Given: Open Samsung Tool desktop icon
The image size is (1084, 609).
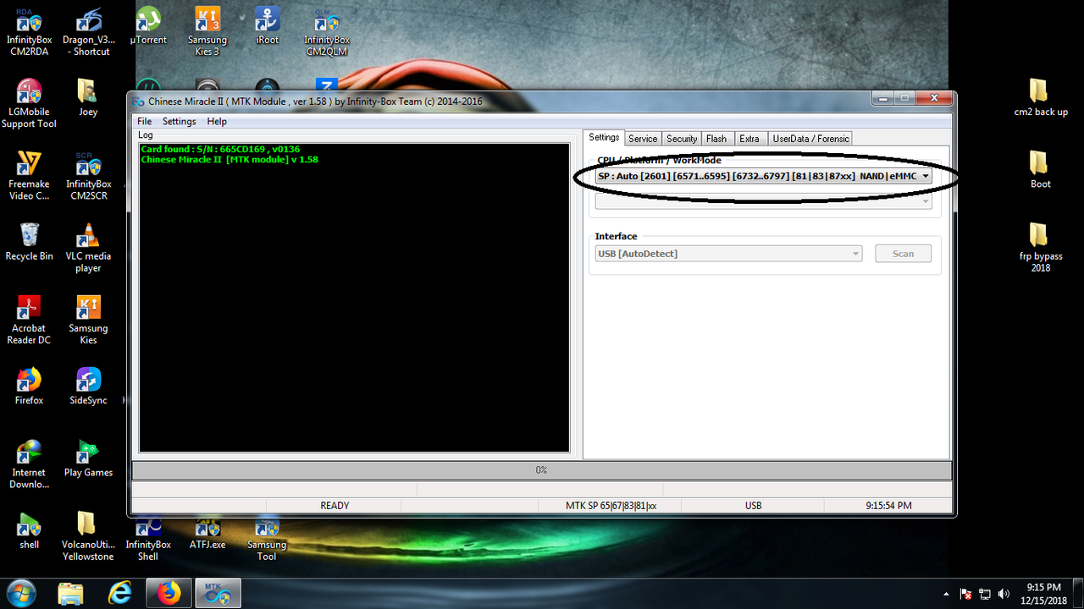Looking at the screenshot, I should [x=268, y=536].
